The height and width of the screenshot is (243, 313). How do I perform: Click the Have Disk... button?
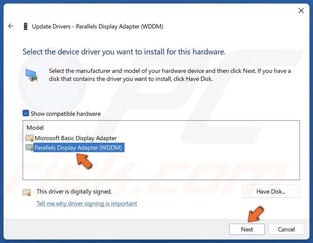(271, 191)
